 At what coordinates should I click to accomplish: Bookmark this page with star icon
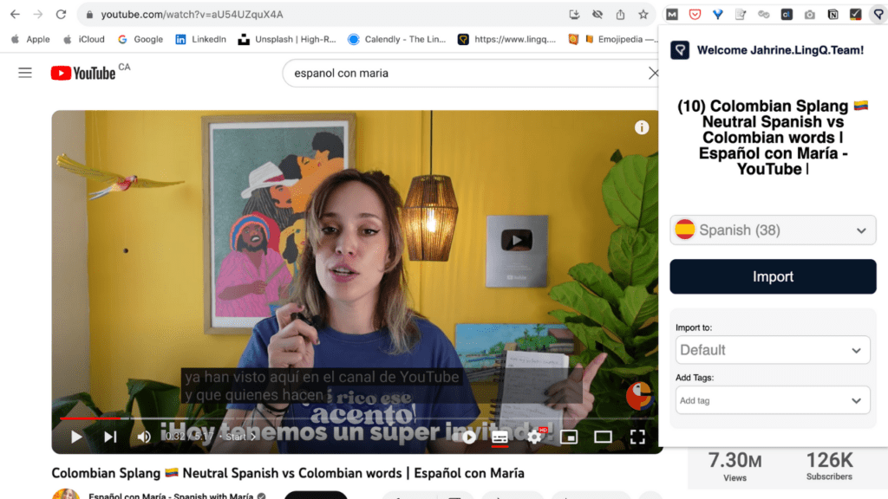click(x=643, y=15)
